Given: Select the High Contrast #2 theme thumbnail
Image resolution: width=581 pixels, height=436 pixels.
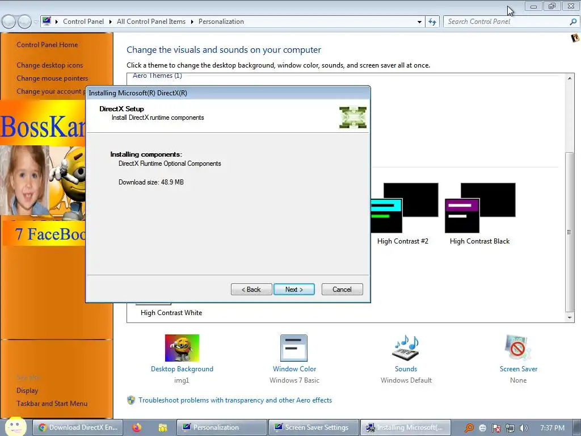Looking at the screenshot, I should pyautogui.click(x=404, y=208).
